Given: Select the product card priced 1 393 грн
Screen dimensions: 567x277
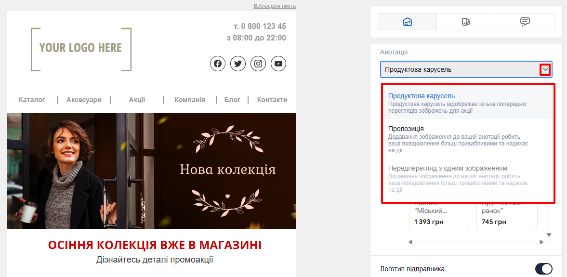Looking at the screenshot, I should tap(439, 216).
